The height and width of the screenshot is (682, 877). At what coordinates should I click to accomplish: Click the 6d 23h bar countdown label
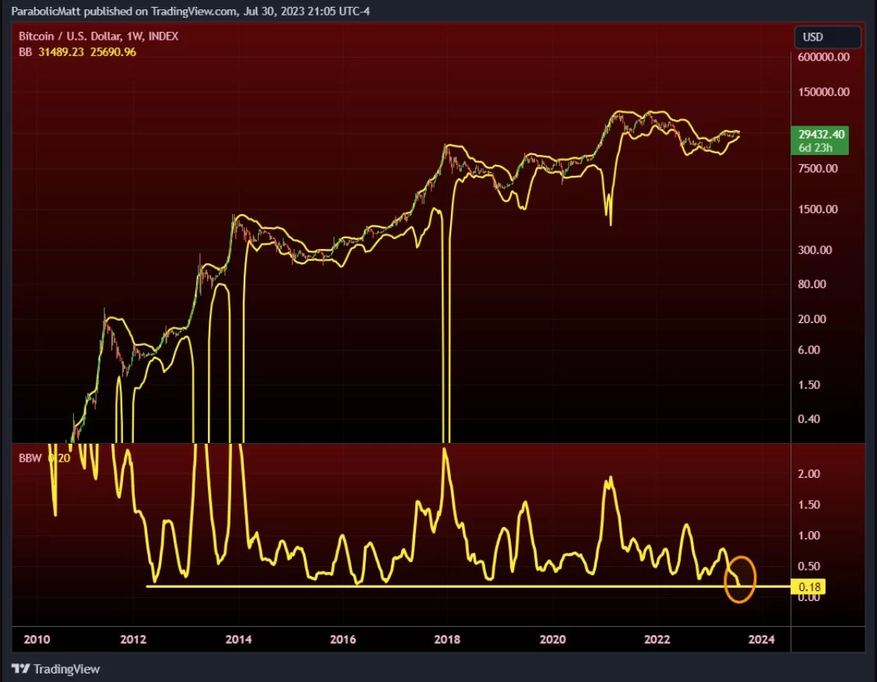(x=815, y=148)
